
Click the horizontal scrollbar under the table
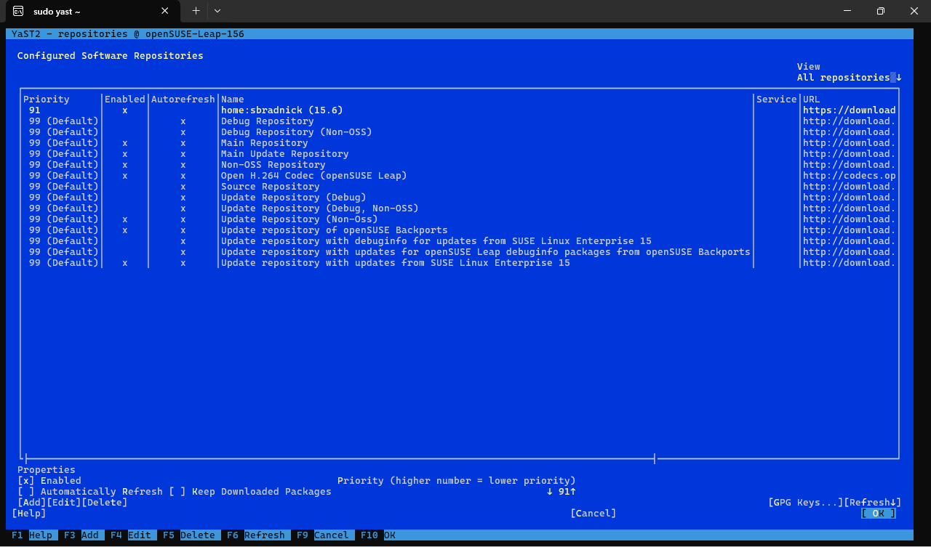pos(340,459)
